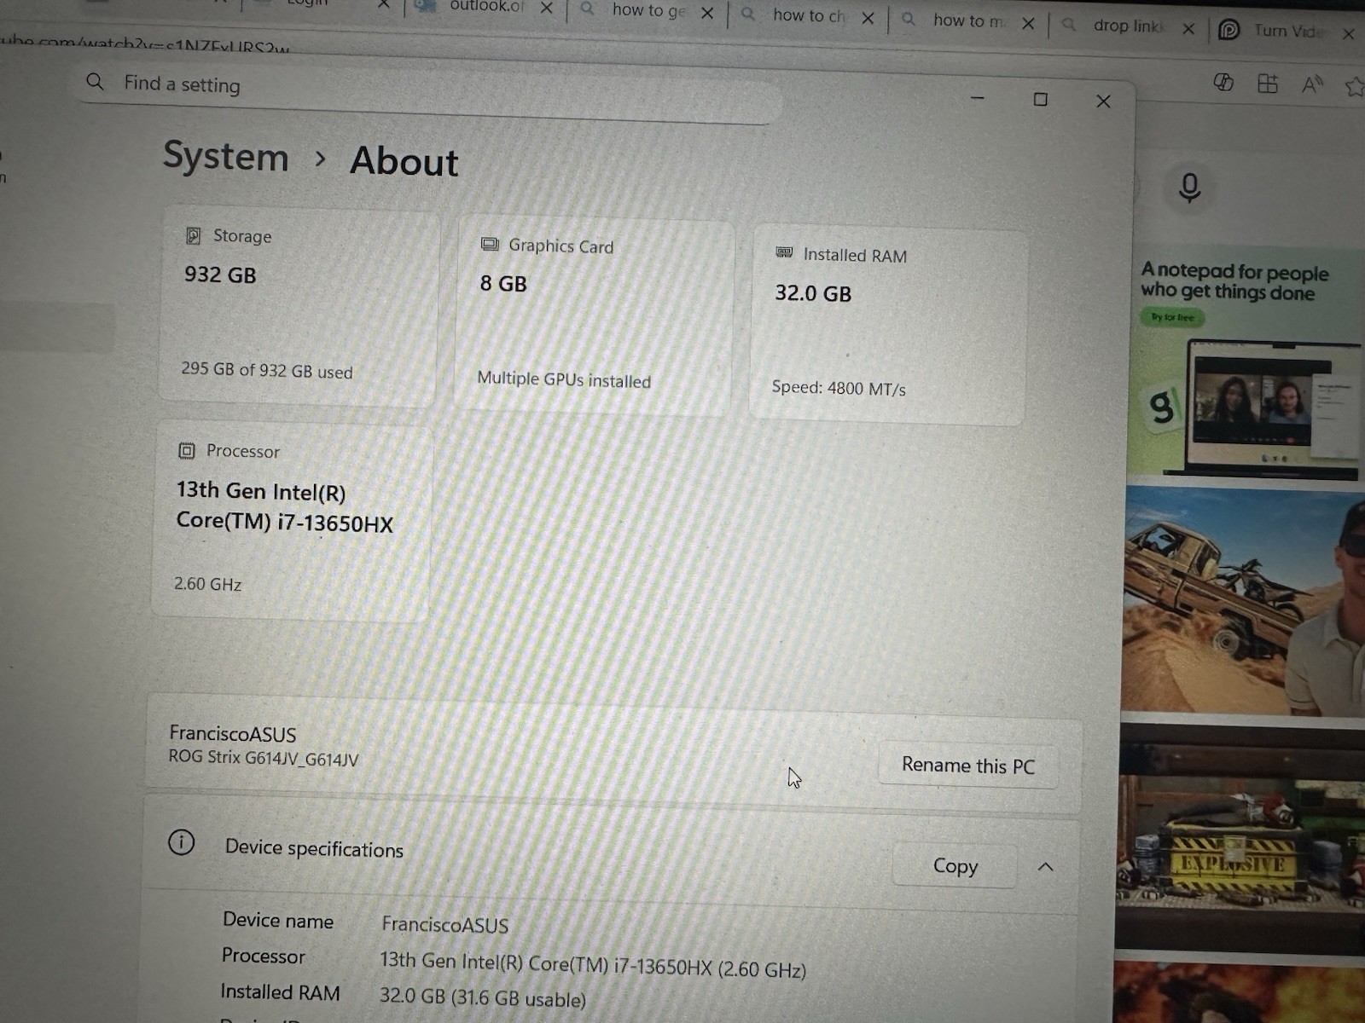Click the browser favorites star icon
Viewport: 1365px width, 1023px height.
pos(1355,85)
